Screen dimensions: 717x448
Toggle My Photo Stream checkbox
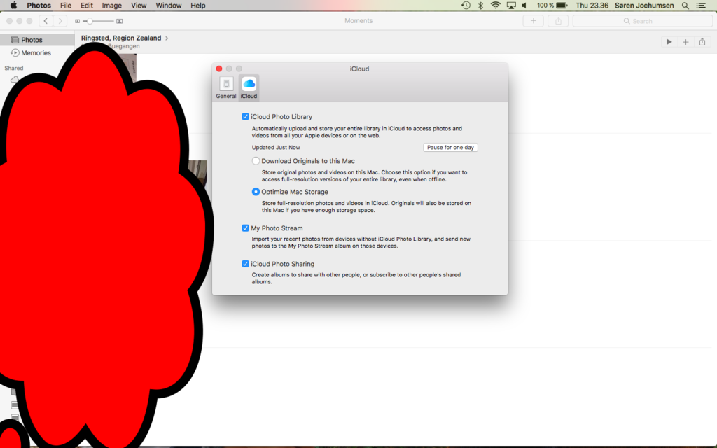click(x=245, y=228)
